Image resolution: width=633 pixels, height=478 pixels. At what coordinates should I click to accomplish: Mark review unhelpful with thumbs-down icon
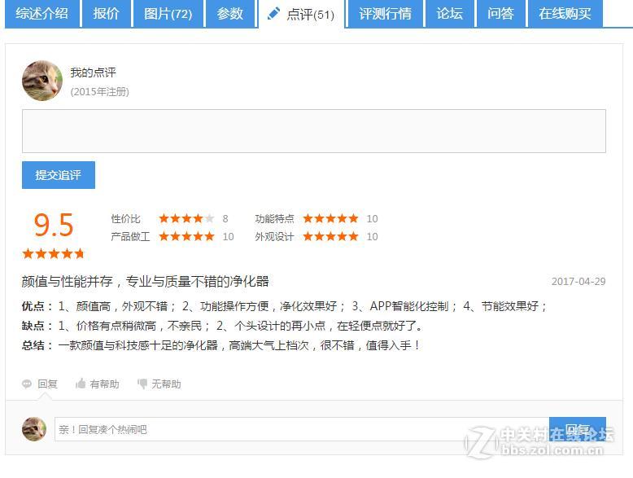point(142,384)
